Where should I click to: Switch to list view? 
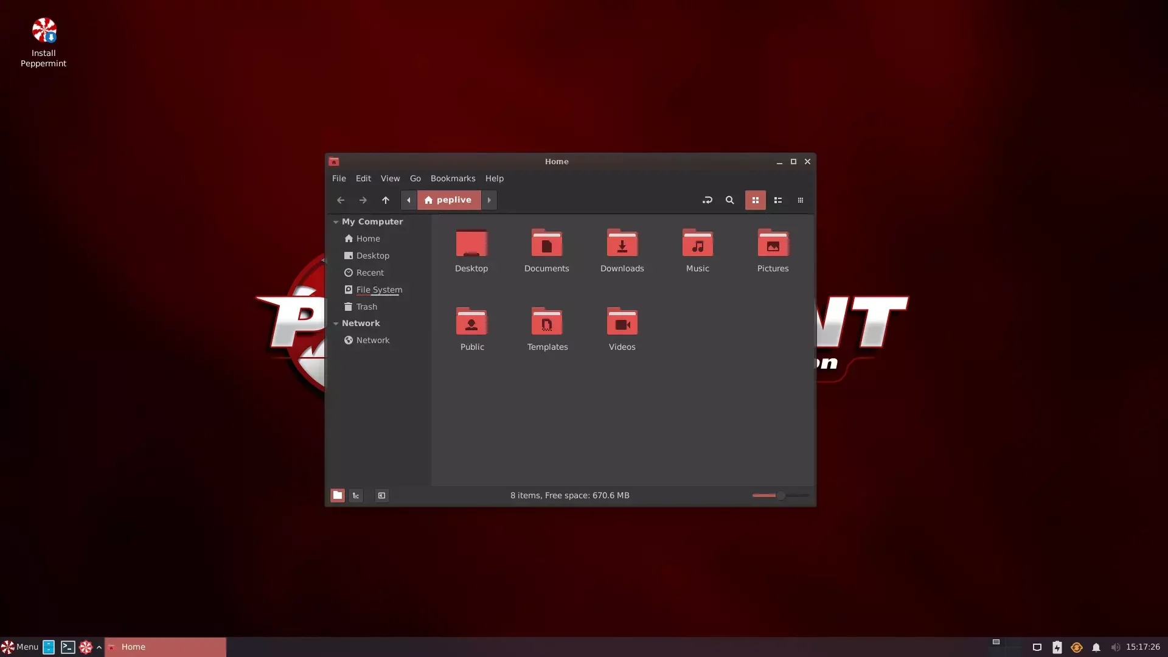778,200
